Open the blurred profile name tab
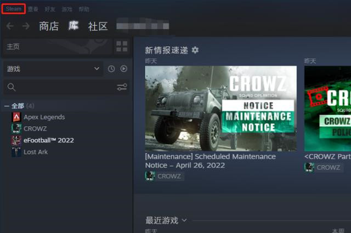The image size is (351, 233). pyautogui.click(x=143, y=26)
